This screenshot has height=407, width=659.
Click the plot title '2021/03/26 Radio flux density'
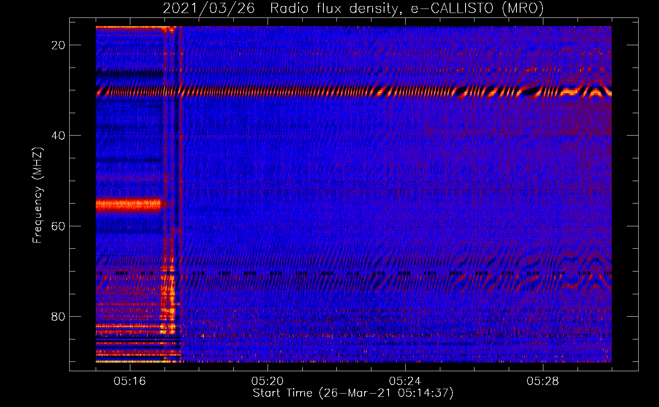click(353, 9)
